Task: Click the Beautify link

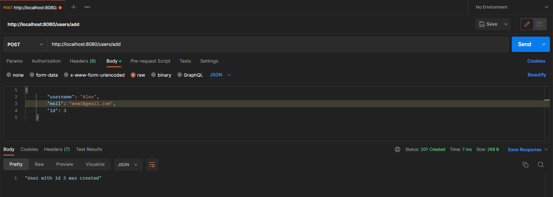Action: tap(537, 75)
